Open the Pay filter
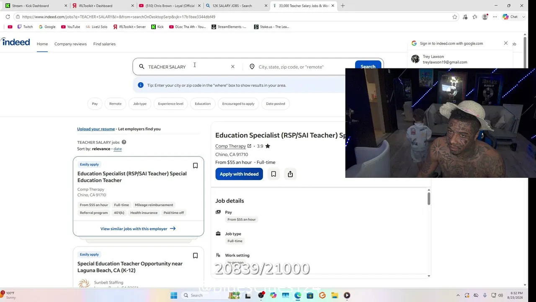Screen dimensions: 536x302 [95, 104]
